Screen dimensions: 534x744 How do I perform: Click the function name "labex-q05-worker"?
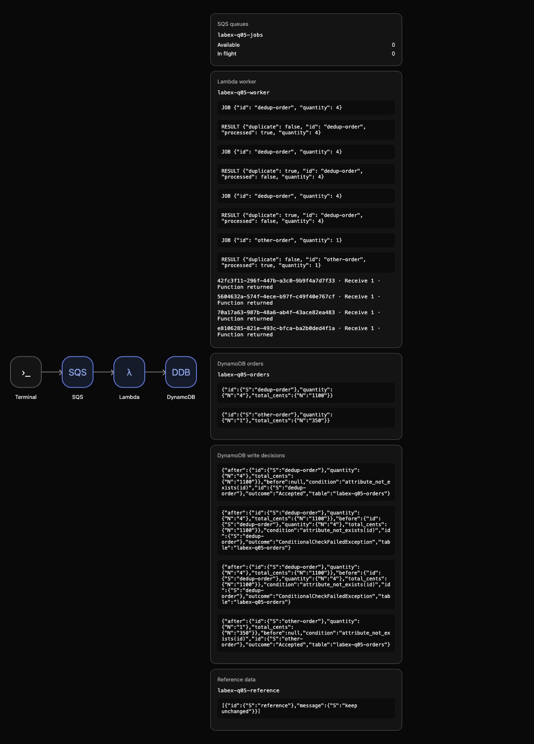click(244, 93)
